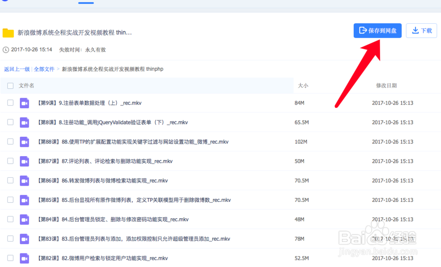Viewport: 441px width, 267px height.
Task: Click the 50M size cell
Action: click(x=299, y=161)
